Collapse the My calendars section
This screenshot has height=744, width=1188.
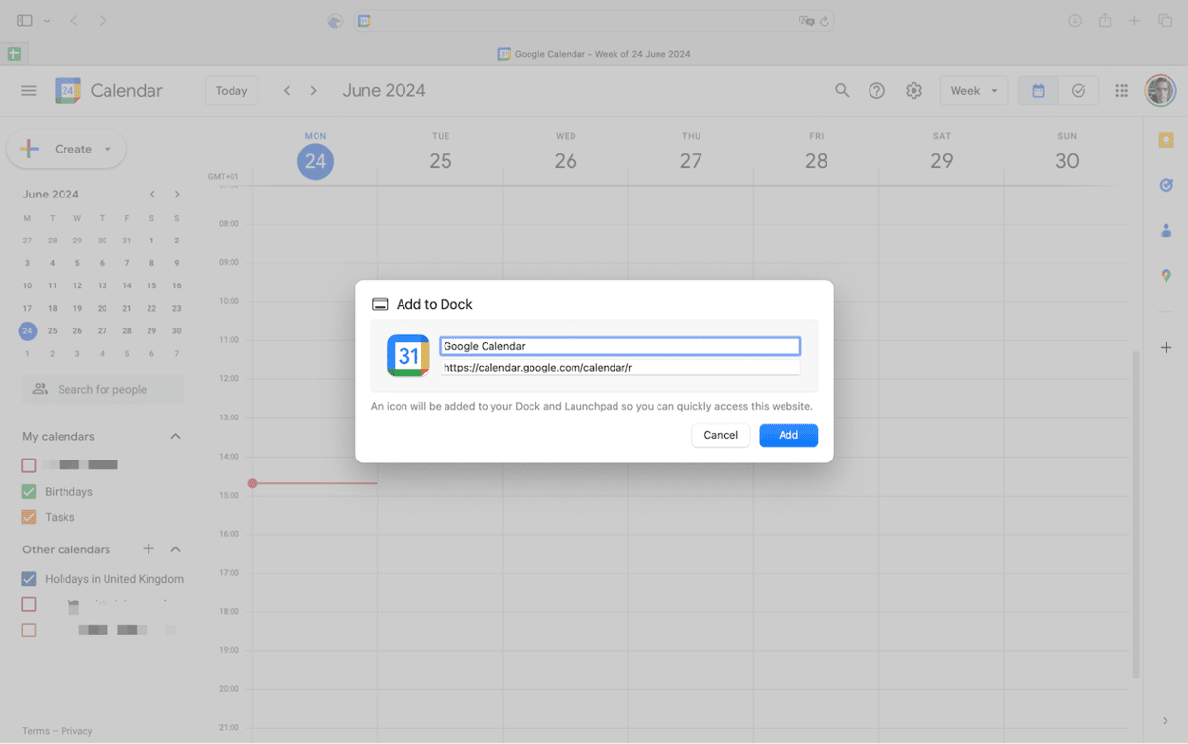point(176,437)
